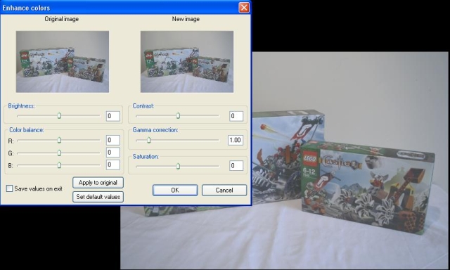Screen dimensions: 450x270
Task: Click the Gamma correction value field
Action: click(x=236, y=140)
